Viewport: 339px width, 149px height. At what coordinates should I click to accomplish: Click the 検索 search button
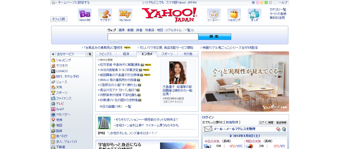pos(215,37)
